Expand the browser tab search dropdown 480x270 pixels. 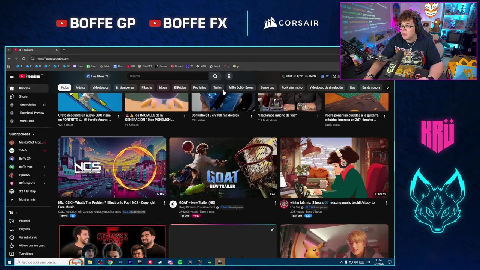9,50
